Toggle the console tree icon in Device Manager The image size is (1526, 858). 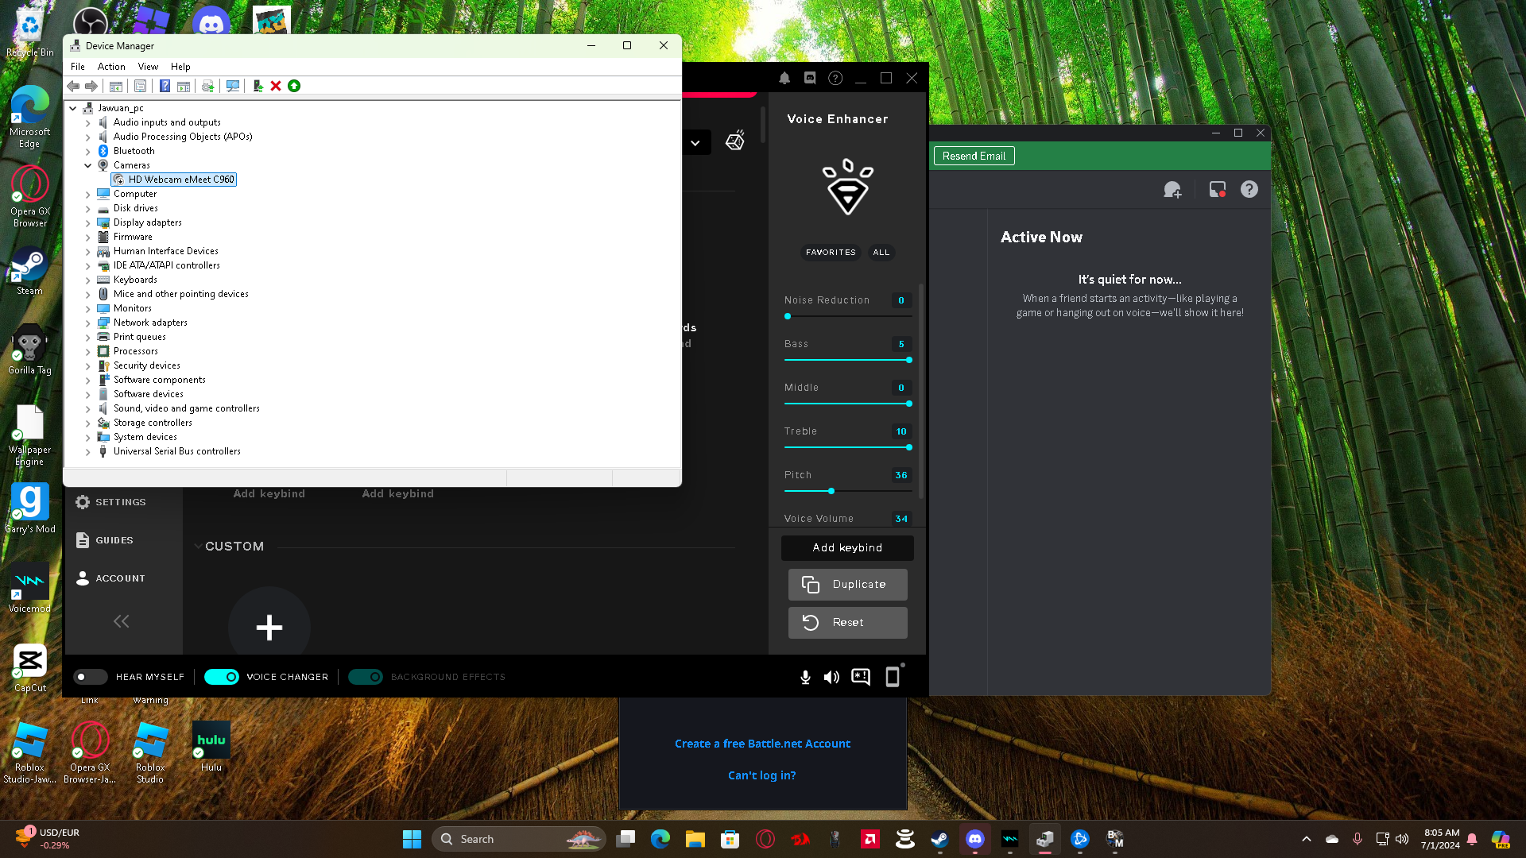click(x=116, y=86)
